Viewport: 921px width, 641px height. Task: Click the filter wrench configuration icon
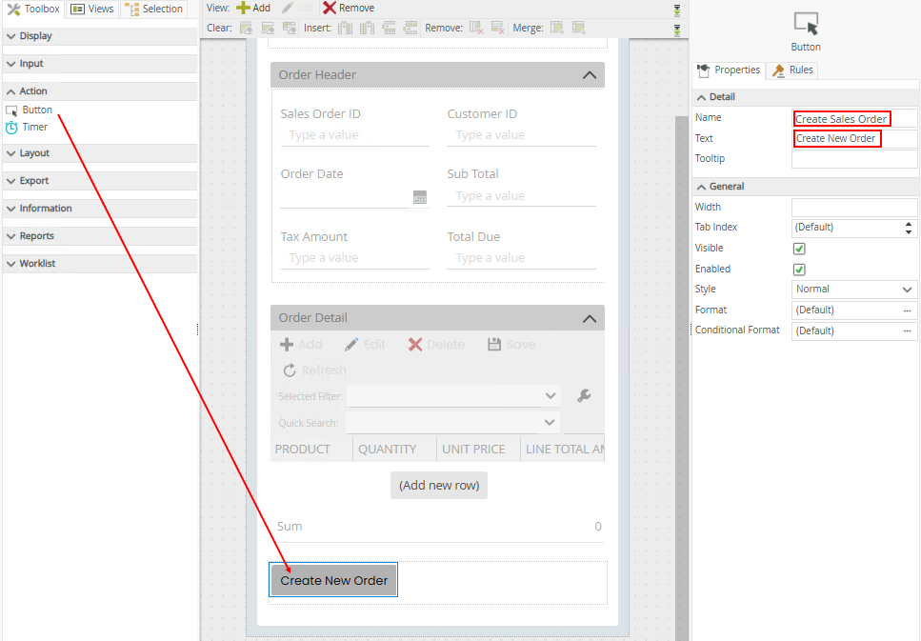pyautogui.click(x=584, y=396)
